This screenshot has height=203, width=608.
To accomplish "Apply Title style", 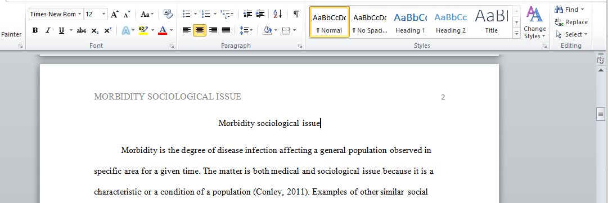I will point(491,22).
